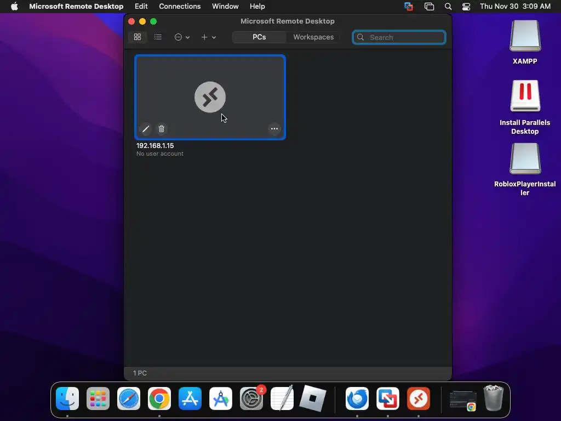The height and width of the screenshot is (421, 561).
Task: Switch to list view layout
Action: pos(158,37)
